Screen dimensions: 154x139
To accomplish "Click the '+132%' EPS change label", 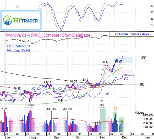I will [102, 108].
